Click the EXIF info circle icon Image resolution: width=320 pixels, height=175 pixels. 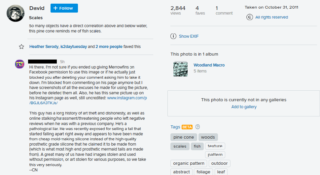click(173, 36)
